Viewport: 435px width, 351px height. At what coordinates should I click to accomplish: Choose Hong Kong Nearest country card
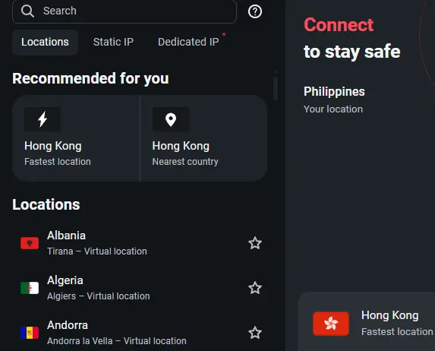pyautogui.click(x=204, y=138)
